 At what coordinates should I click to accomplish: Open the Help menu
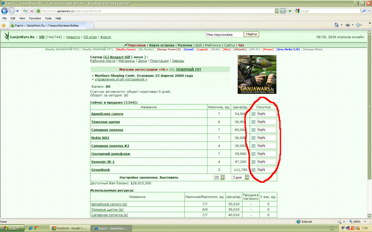coord(58,18)
